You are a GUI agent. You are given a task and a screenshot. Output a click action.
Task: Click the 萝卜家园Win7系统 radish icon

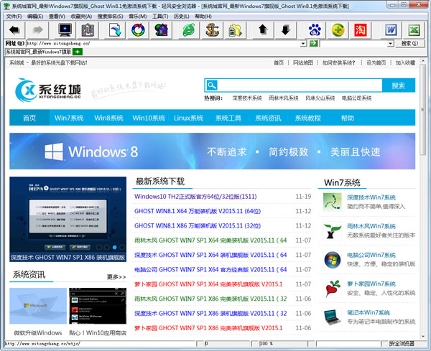[x=333, y=289]
